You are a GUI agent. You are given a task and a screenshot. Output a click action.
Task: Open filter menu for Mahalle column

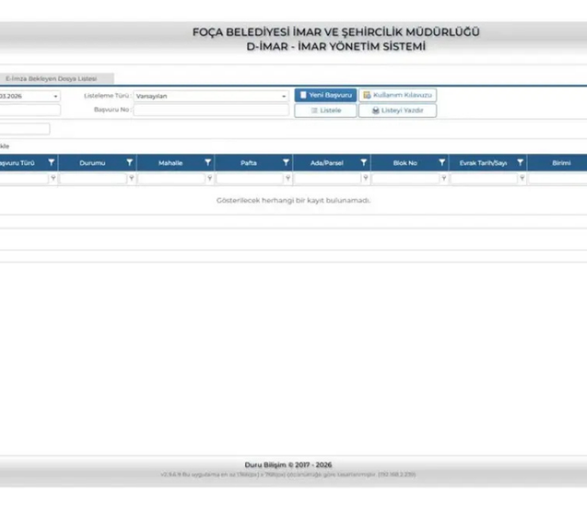(x=208, y=162)
